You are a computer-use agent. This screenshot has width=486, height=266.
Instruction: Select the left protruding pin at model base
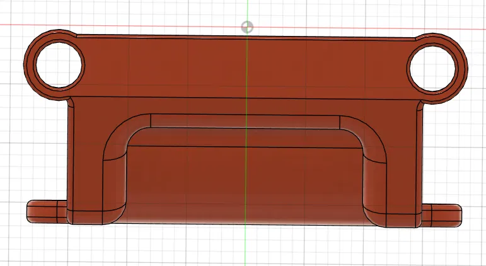pos(47,211)
